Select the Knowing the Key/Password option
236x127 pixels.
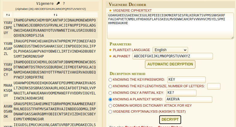pos(110,80)
